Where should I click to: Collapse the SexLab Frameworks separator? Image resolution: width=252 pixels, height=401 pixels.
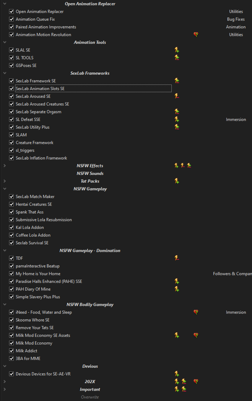point(4,73)
